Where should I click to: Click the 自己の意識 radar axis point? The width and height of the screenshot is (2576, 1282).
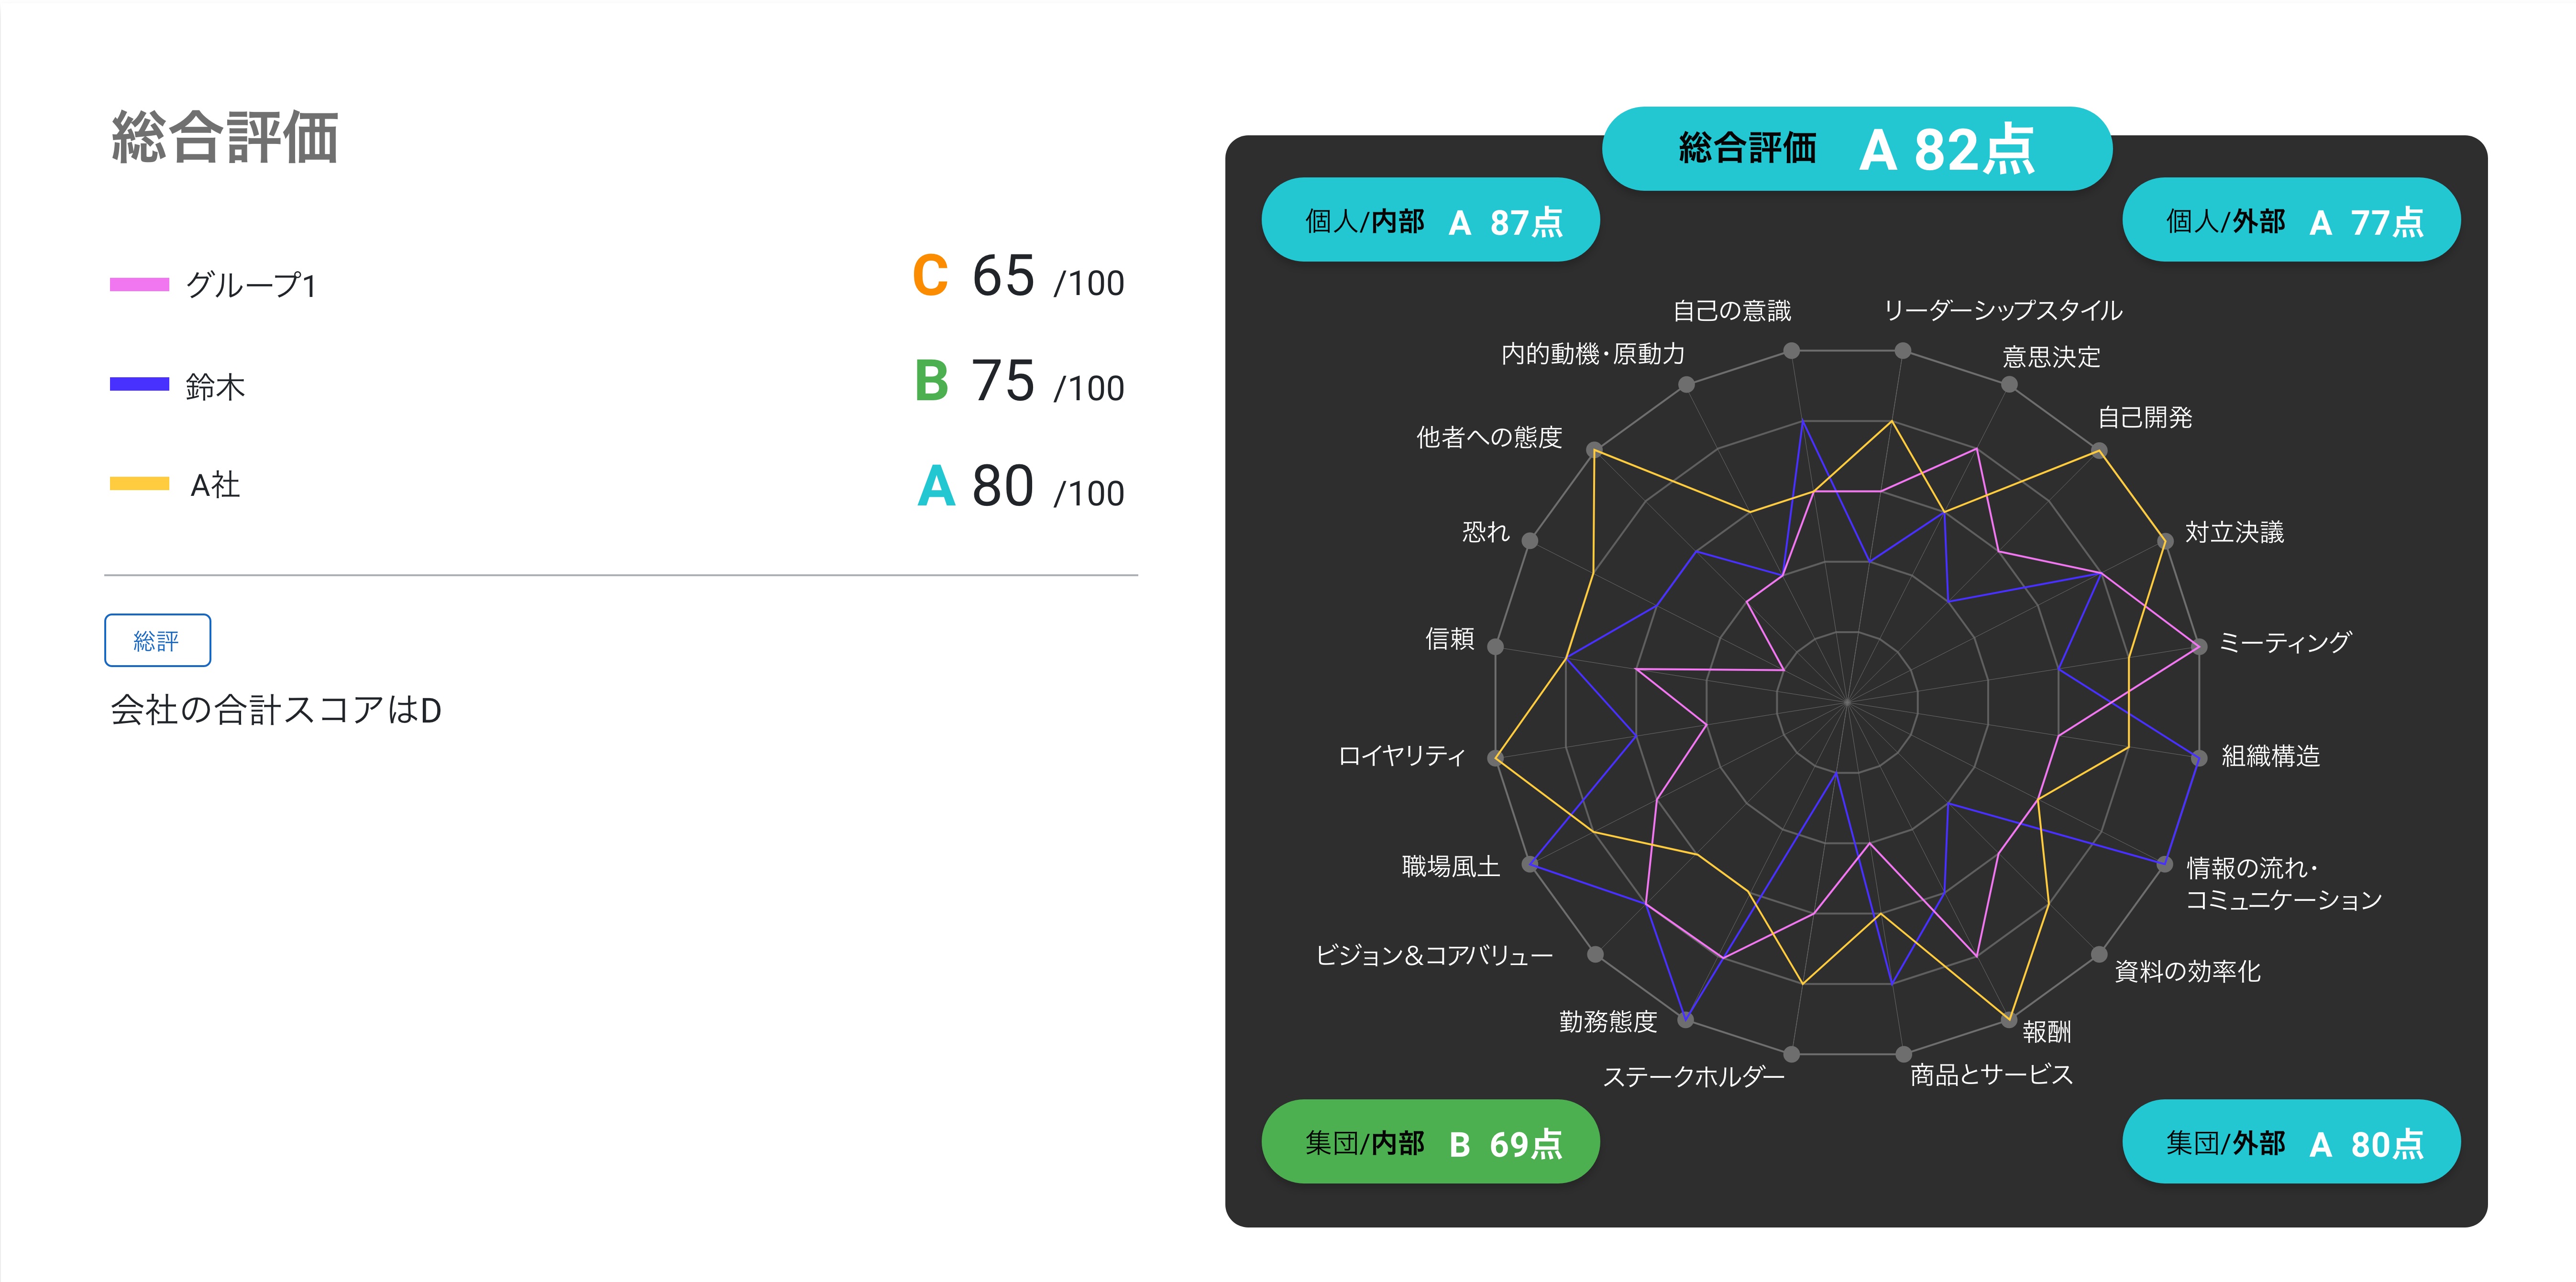coord(1792,351)
